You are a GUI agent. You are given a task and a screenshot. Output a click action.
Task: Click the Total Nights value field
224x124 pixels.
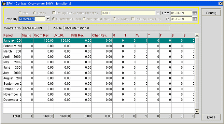(x=27, y=116)
